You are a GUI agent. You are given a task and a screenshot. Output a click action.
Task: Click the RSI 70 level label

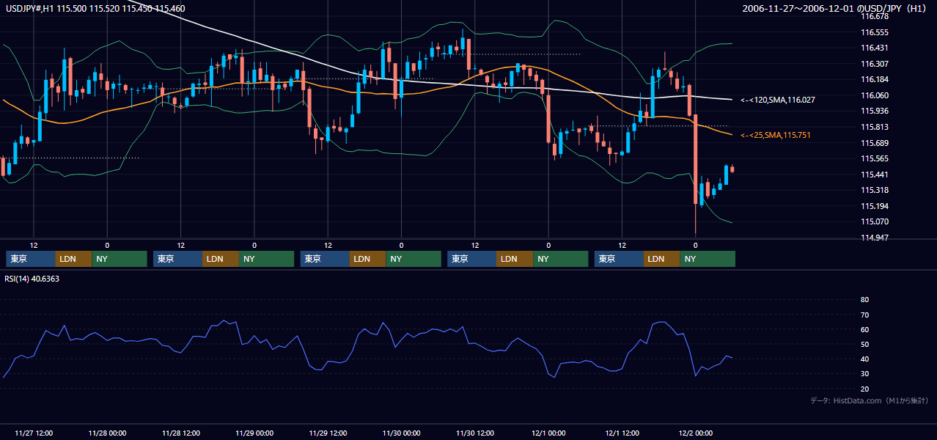tap(864, 315)
